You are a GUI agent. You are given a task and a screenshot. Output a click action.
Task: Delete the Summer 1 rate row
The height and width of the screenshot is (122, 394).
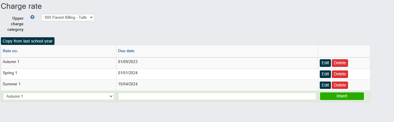coord(340,85)
